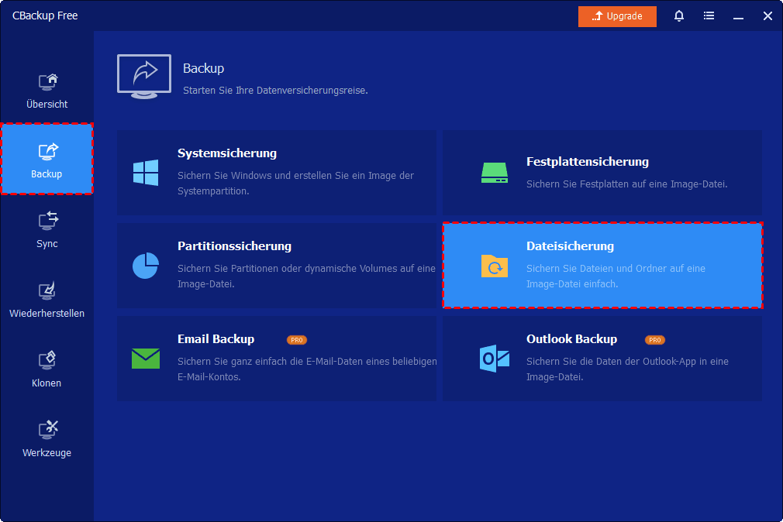
Task: Open the menu list icon in title bar
Action: (709, 16)
